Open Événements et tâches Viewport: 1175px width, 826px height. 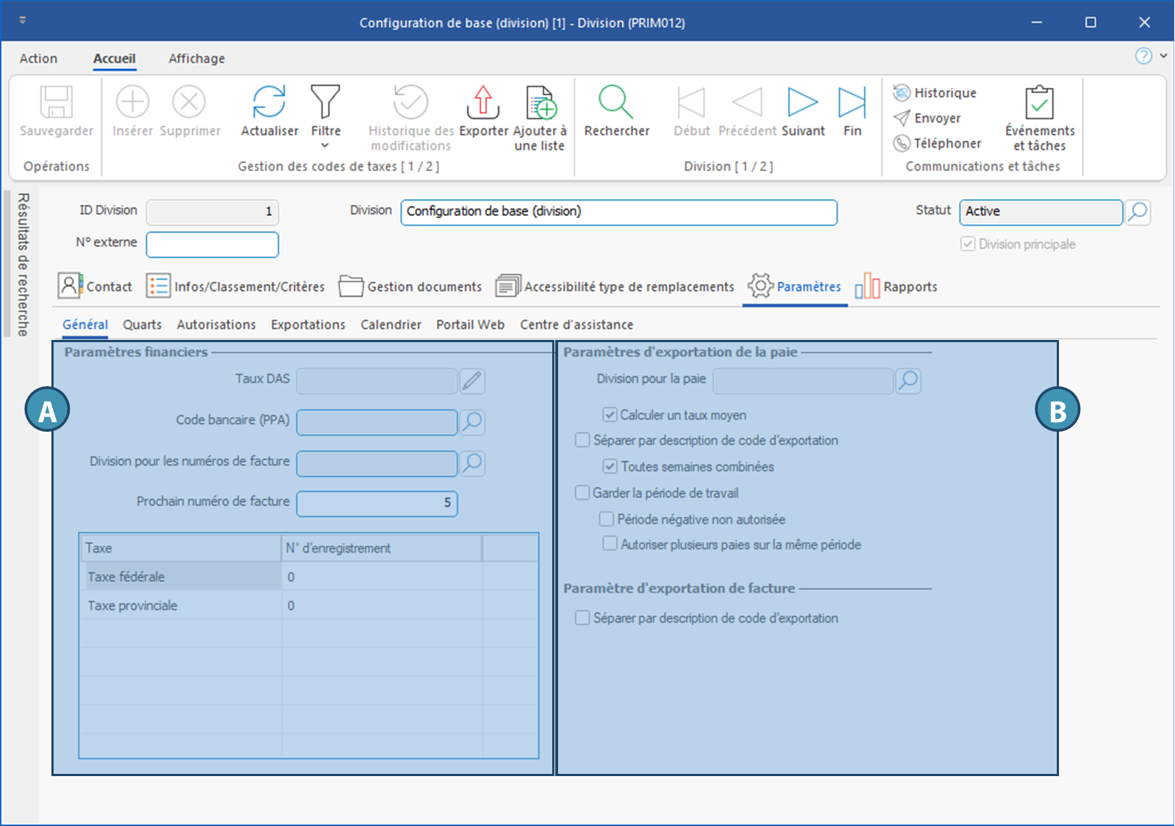pos(1039,103)
